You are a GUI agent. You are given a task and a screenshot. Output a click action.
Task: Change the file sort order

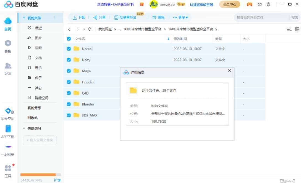(289, 29)
